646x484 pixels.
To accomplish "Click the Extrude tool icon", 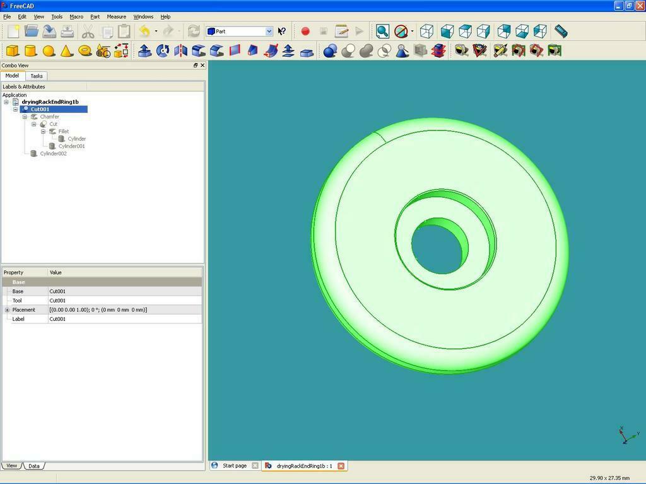I will pos(144,50).
